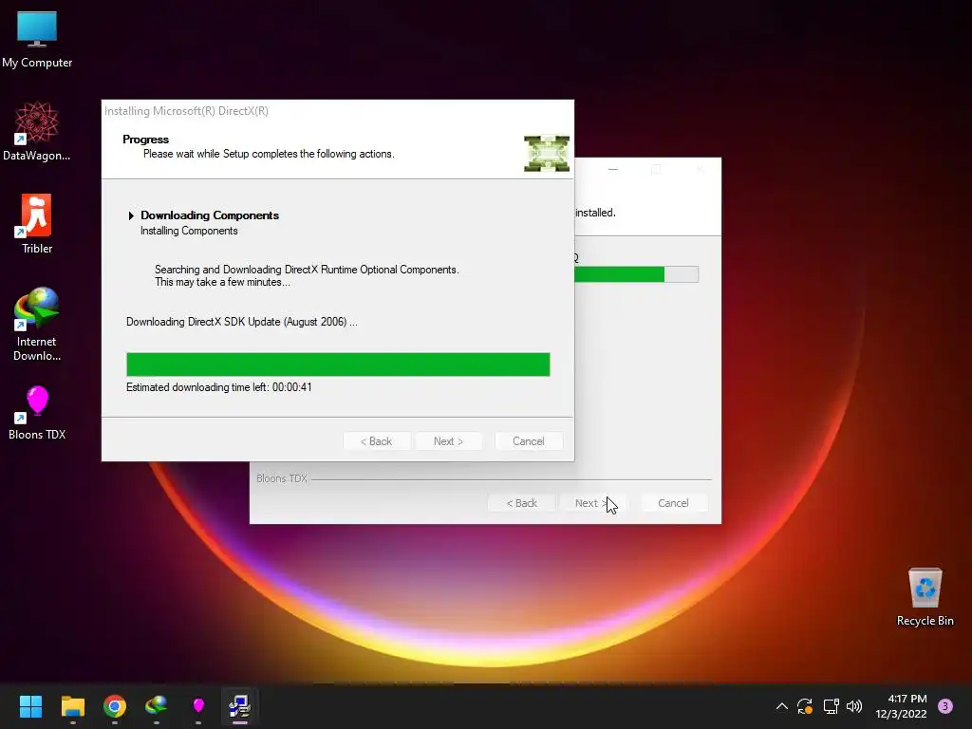Show hidden system tray icons
Viewport: 972px width, 729px height.
click(782, 706)
